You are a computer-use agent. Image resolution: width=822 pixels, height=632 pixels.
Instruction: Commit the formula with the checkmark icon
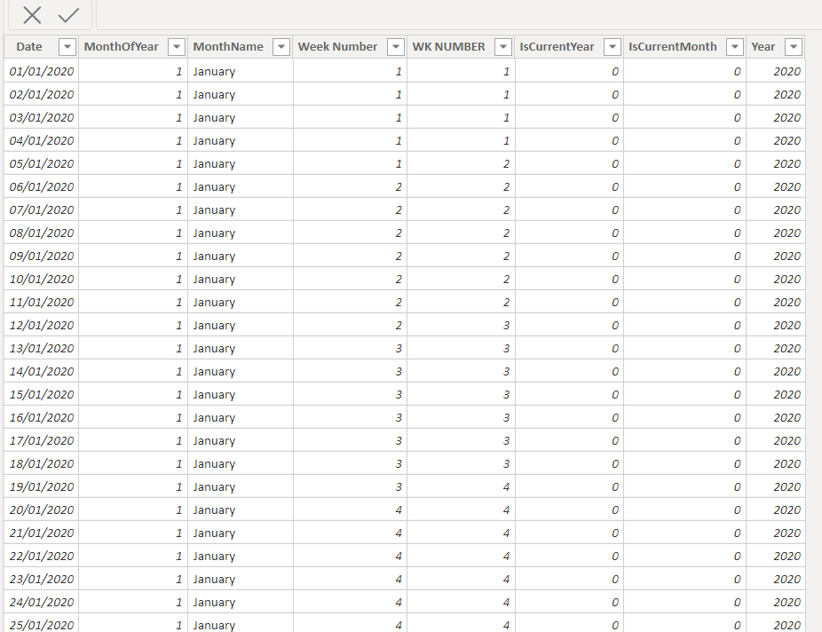pyautogui.click(x=68, y=15)
